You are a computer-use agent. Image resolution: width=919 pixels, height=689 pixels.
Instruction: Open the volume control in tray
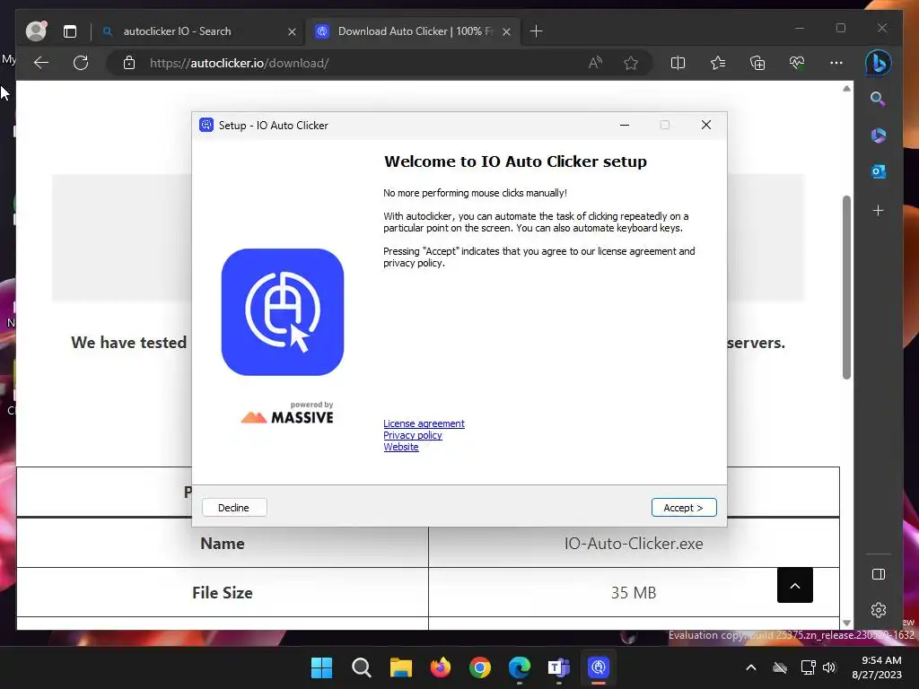coord(829,667)
